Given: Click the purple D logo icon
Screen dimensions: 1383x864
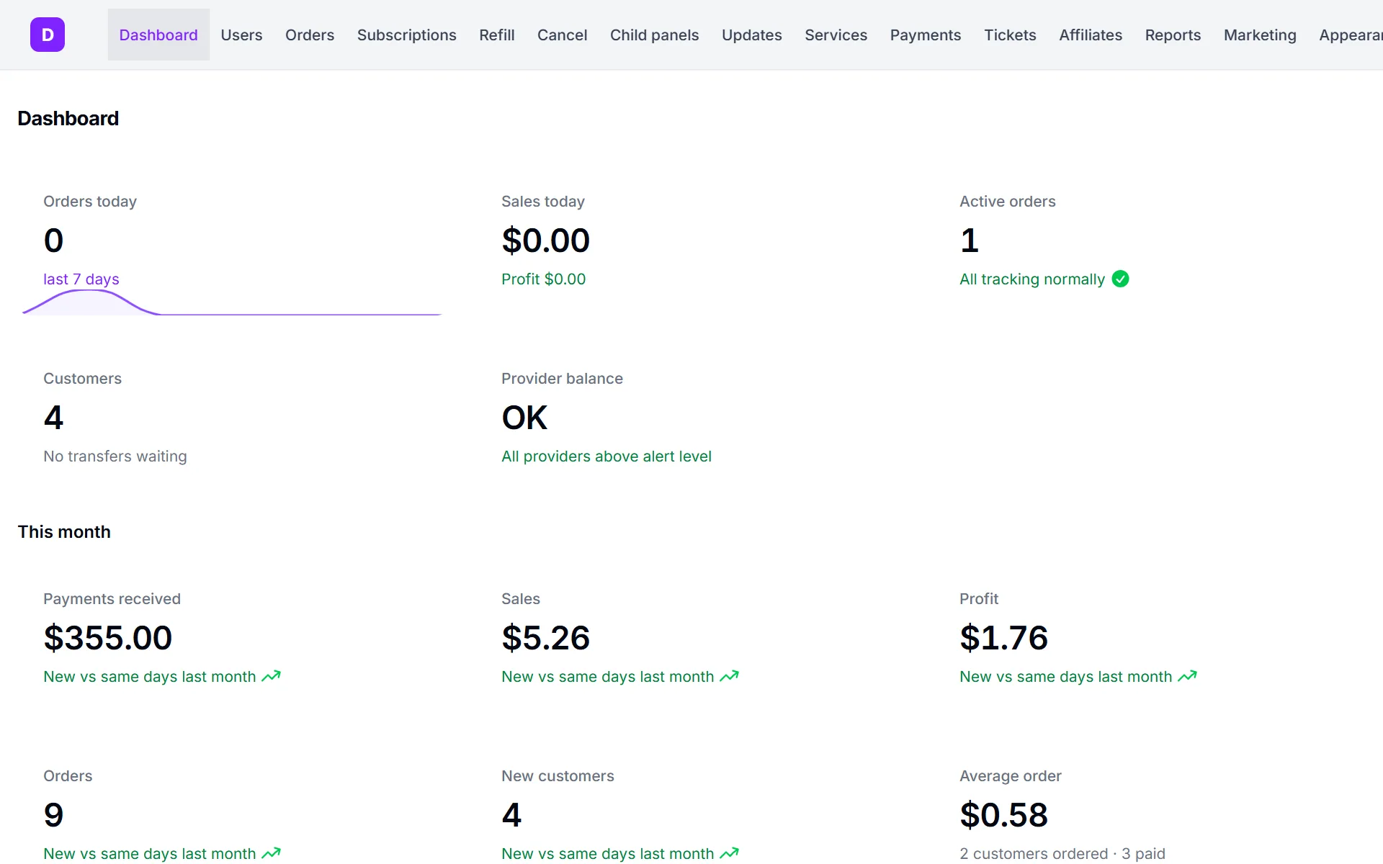Looking at the screenshot, I should [x=48, y=35].
